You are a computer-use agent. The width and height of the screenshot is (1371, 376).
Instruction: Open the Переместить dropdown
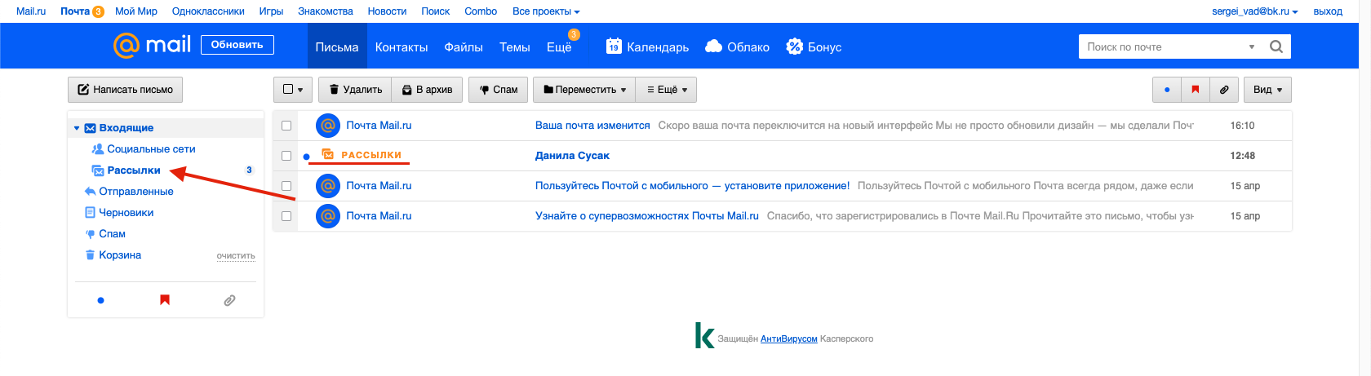click(584, 90)
